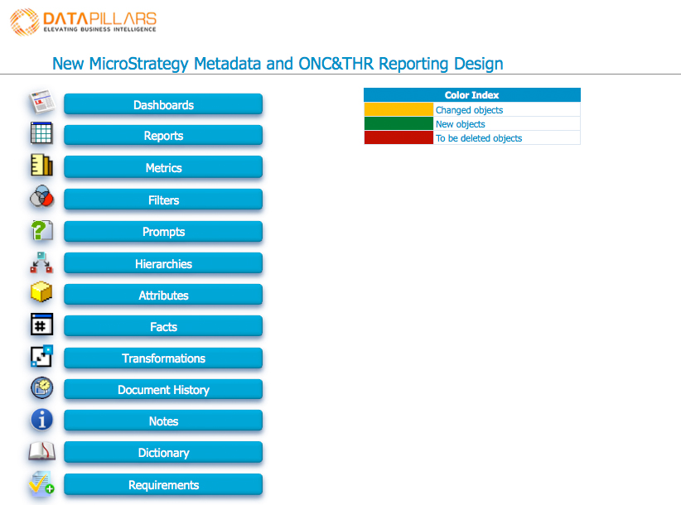Click the Dashboards newspaper icon
The image size is (681, 505).
42,102
